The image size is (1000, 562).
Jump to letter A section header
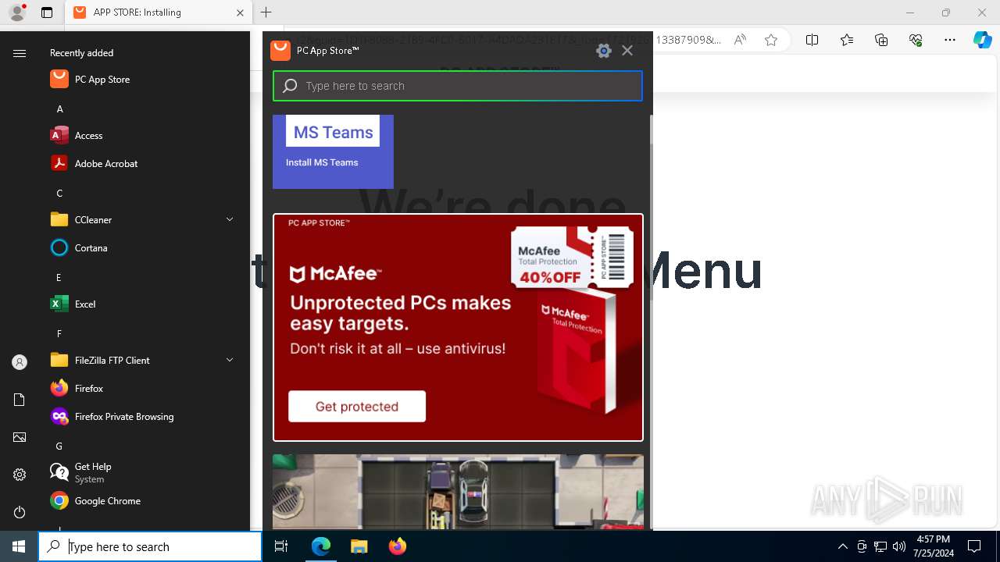pyautogui.click(x=59, y=109)
